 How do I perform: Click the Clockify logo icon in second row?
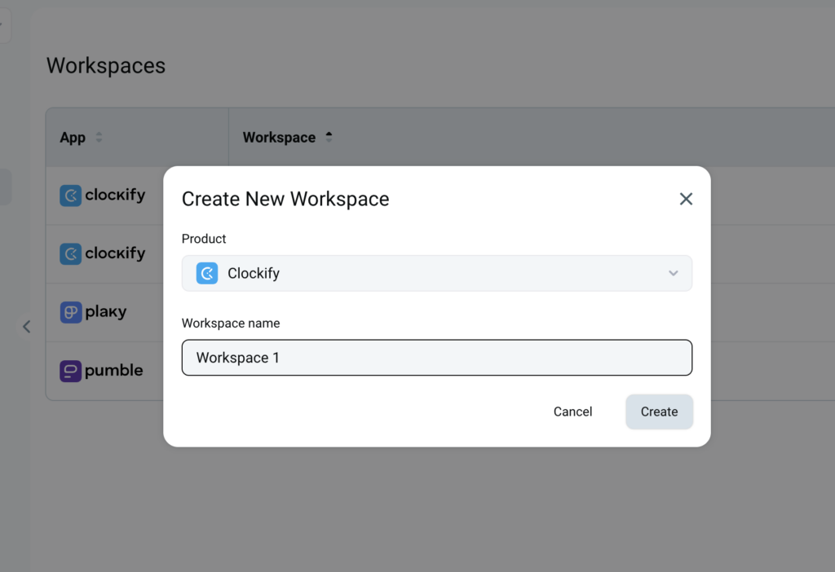tap(71, 254)
